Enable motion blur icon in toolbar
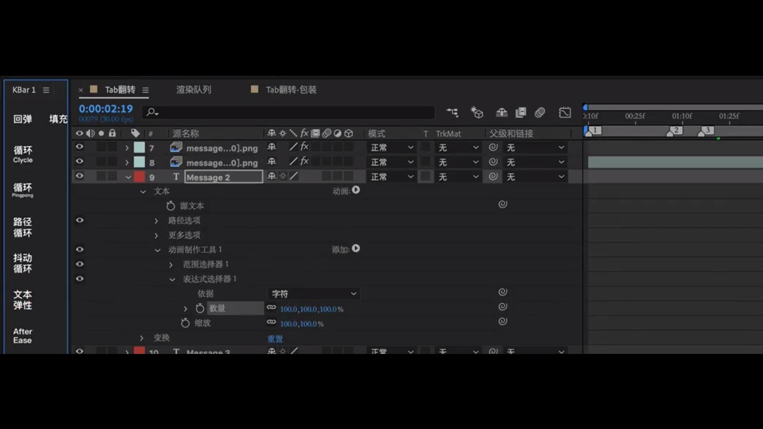Image resolution: width=763 pixels, height=429 pixels. [540, 112]
